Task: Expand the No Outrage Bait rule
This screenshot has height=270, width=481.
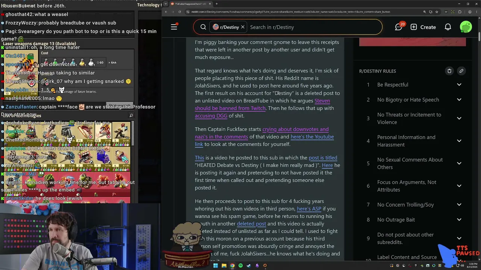Action: 459,220
